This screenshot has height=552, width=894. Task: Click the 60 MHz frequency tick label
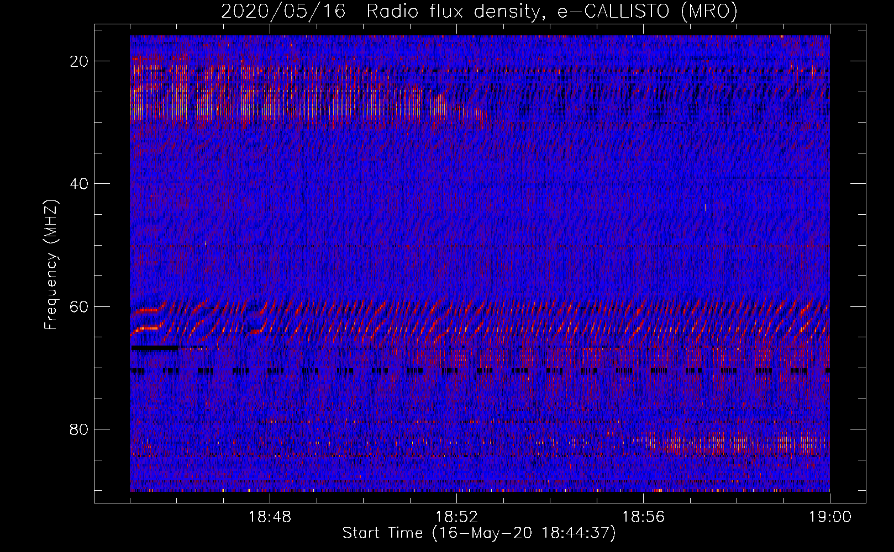coord(79,306)
